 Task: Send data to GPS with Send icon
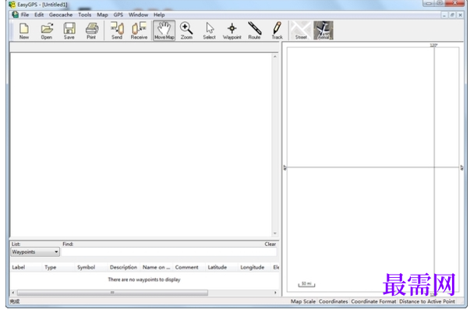(x=117, y=31)
